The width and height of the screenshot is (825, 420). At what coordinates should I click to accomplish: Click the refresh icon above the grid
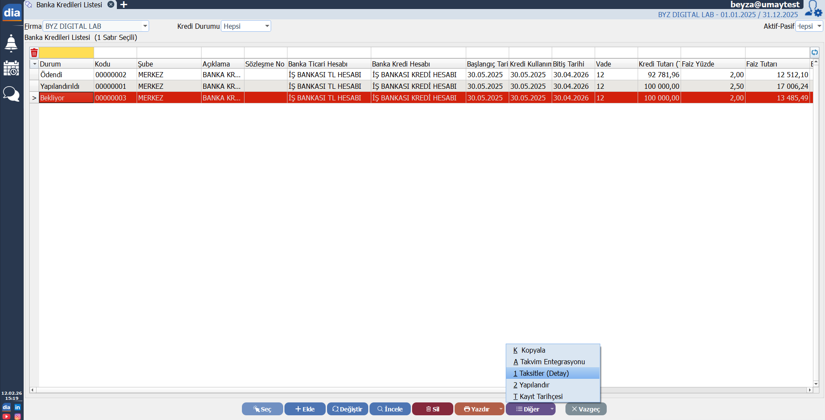[x=814, y=52]
